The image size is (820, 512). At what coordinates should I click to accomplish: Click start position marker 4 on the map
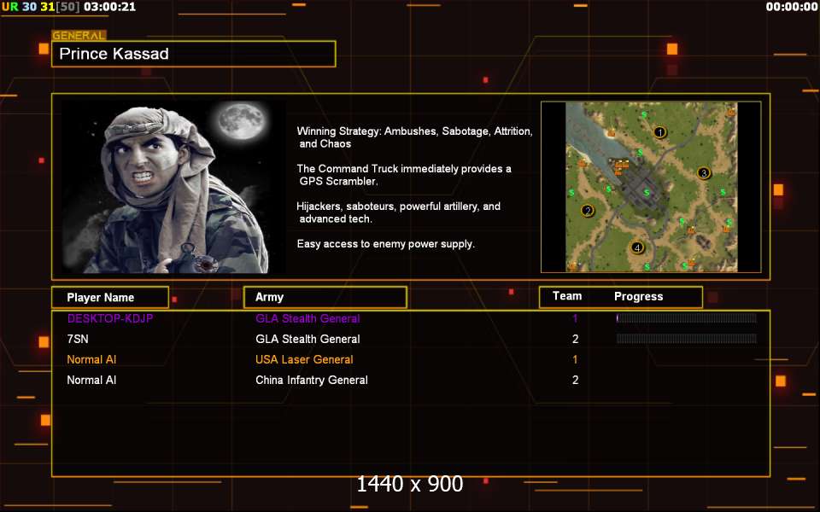637,247
